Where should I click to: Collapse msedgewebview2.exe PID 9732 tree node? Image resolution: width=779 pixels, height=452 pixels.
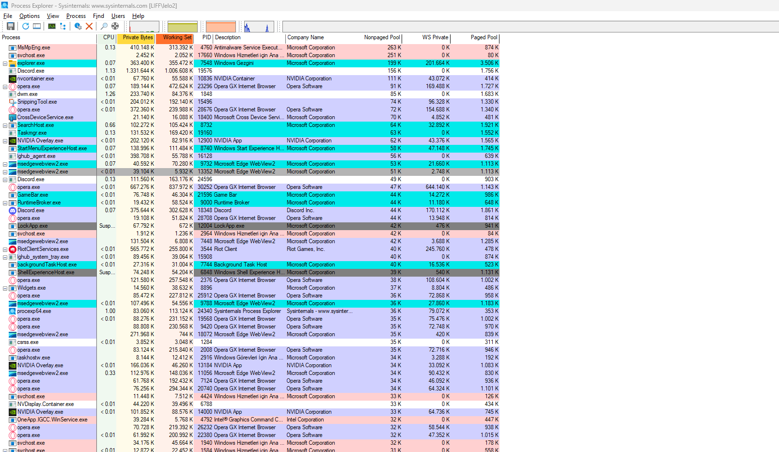(5, 164)
